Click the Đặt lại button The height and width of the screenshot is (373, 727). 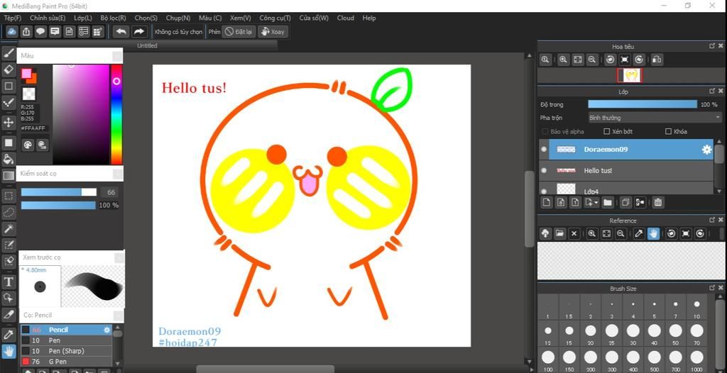click(x=239, y=32)
